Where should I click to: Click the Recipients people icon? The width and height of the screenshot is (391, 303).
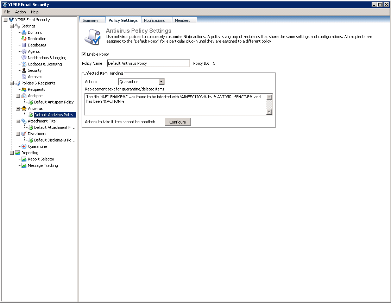24,89
